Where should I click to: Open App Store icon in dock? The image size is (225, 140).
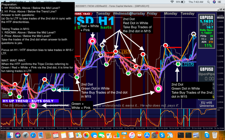pos(147,135)
